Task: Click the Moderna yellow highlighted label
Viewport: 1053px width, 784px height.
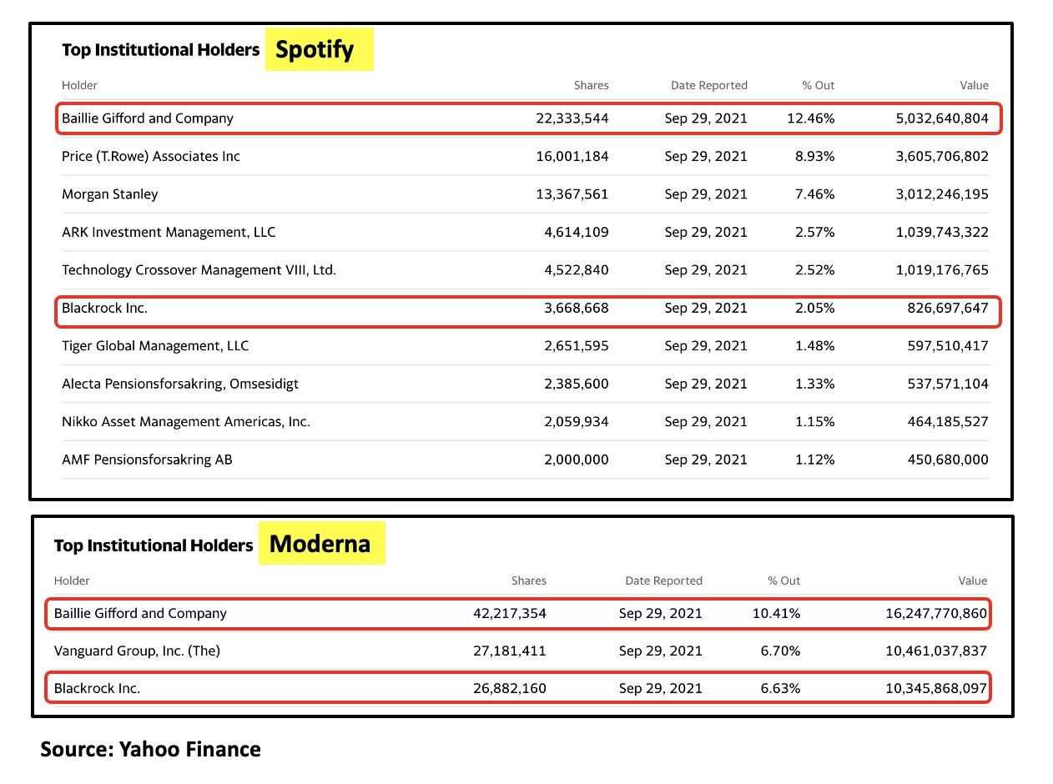Action: [321, 543]
